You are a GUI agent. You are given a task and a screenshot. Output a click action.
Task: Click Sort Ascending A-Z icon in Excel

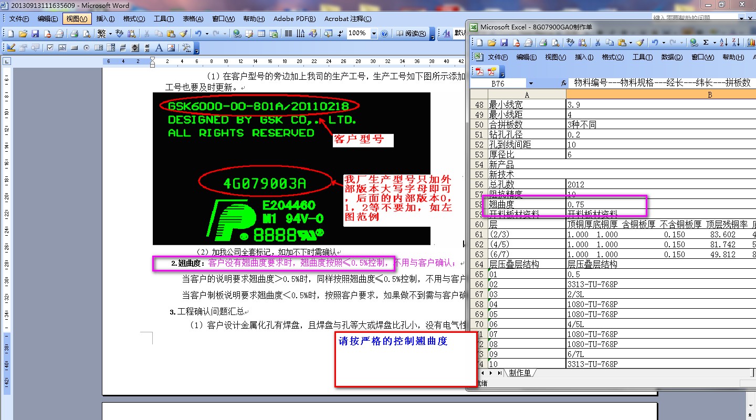[723, 43]
